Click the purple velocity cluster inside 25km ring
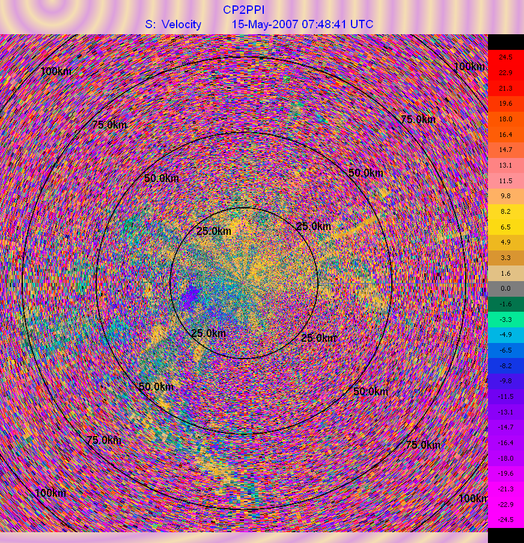The height and width of the screenshot is (543, 524). 190,294
